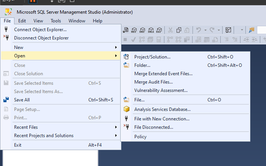Viewport: 266px width, 166px height.
Task: Choose Connect Object Explorer...
Action: coord(61,30)
